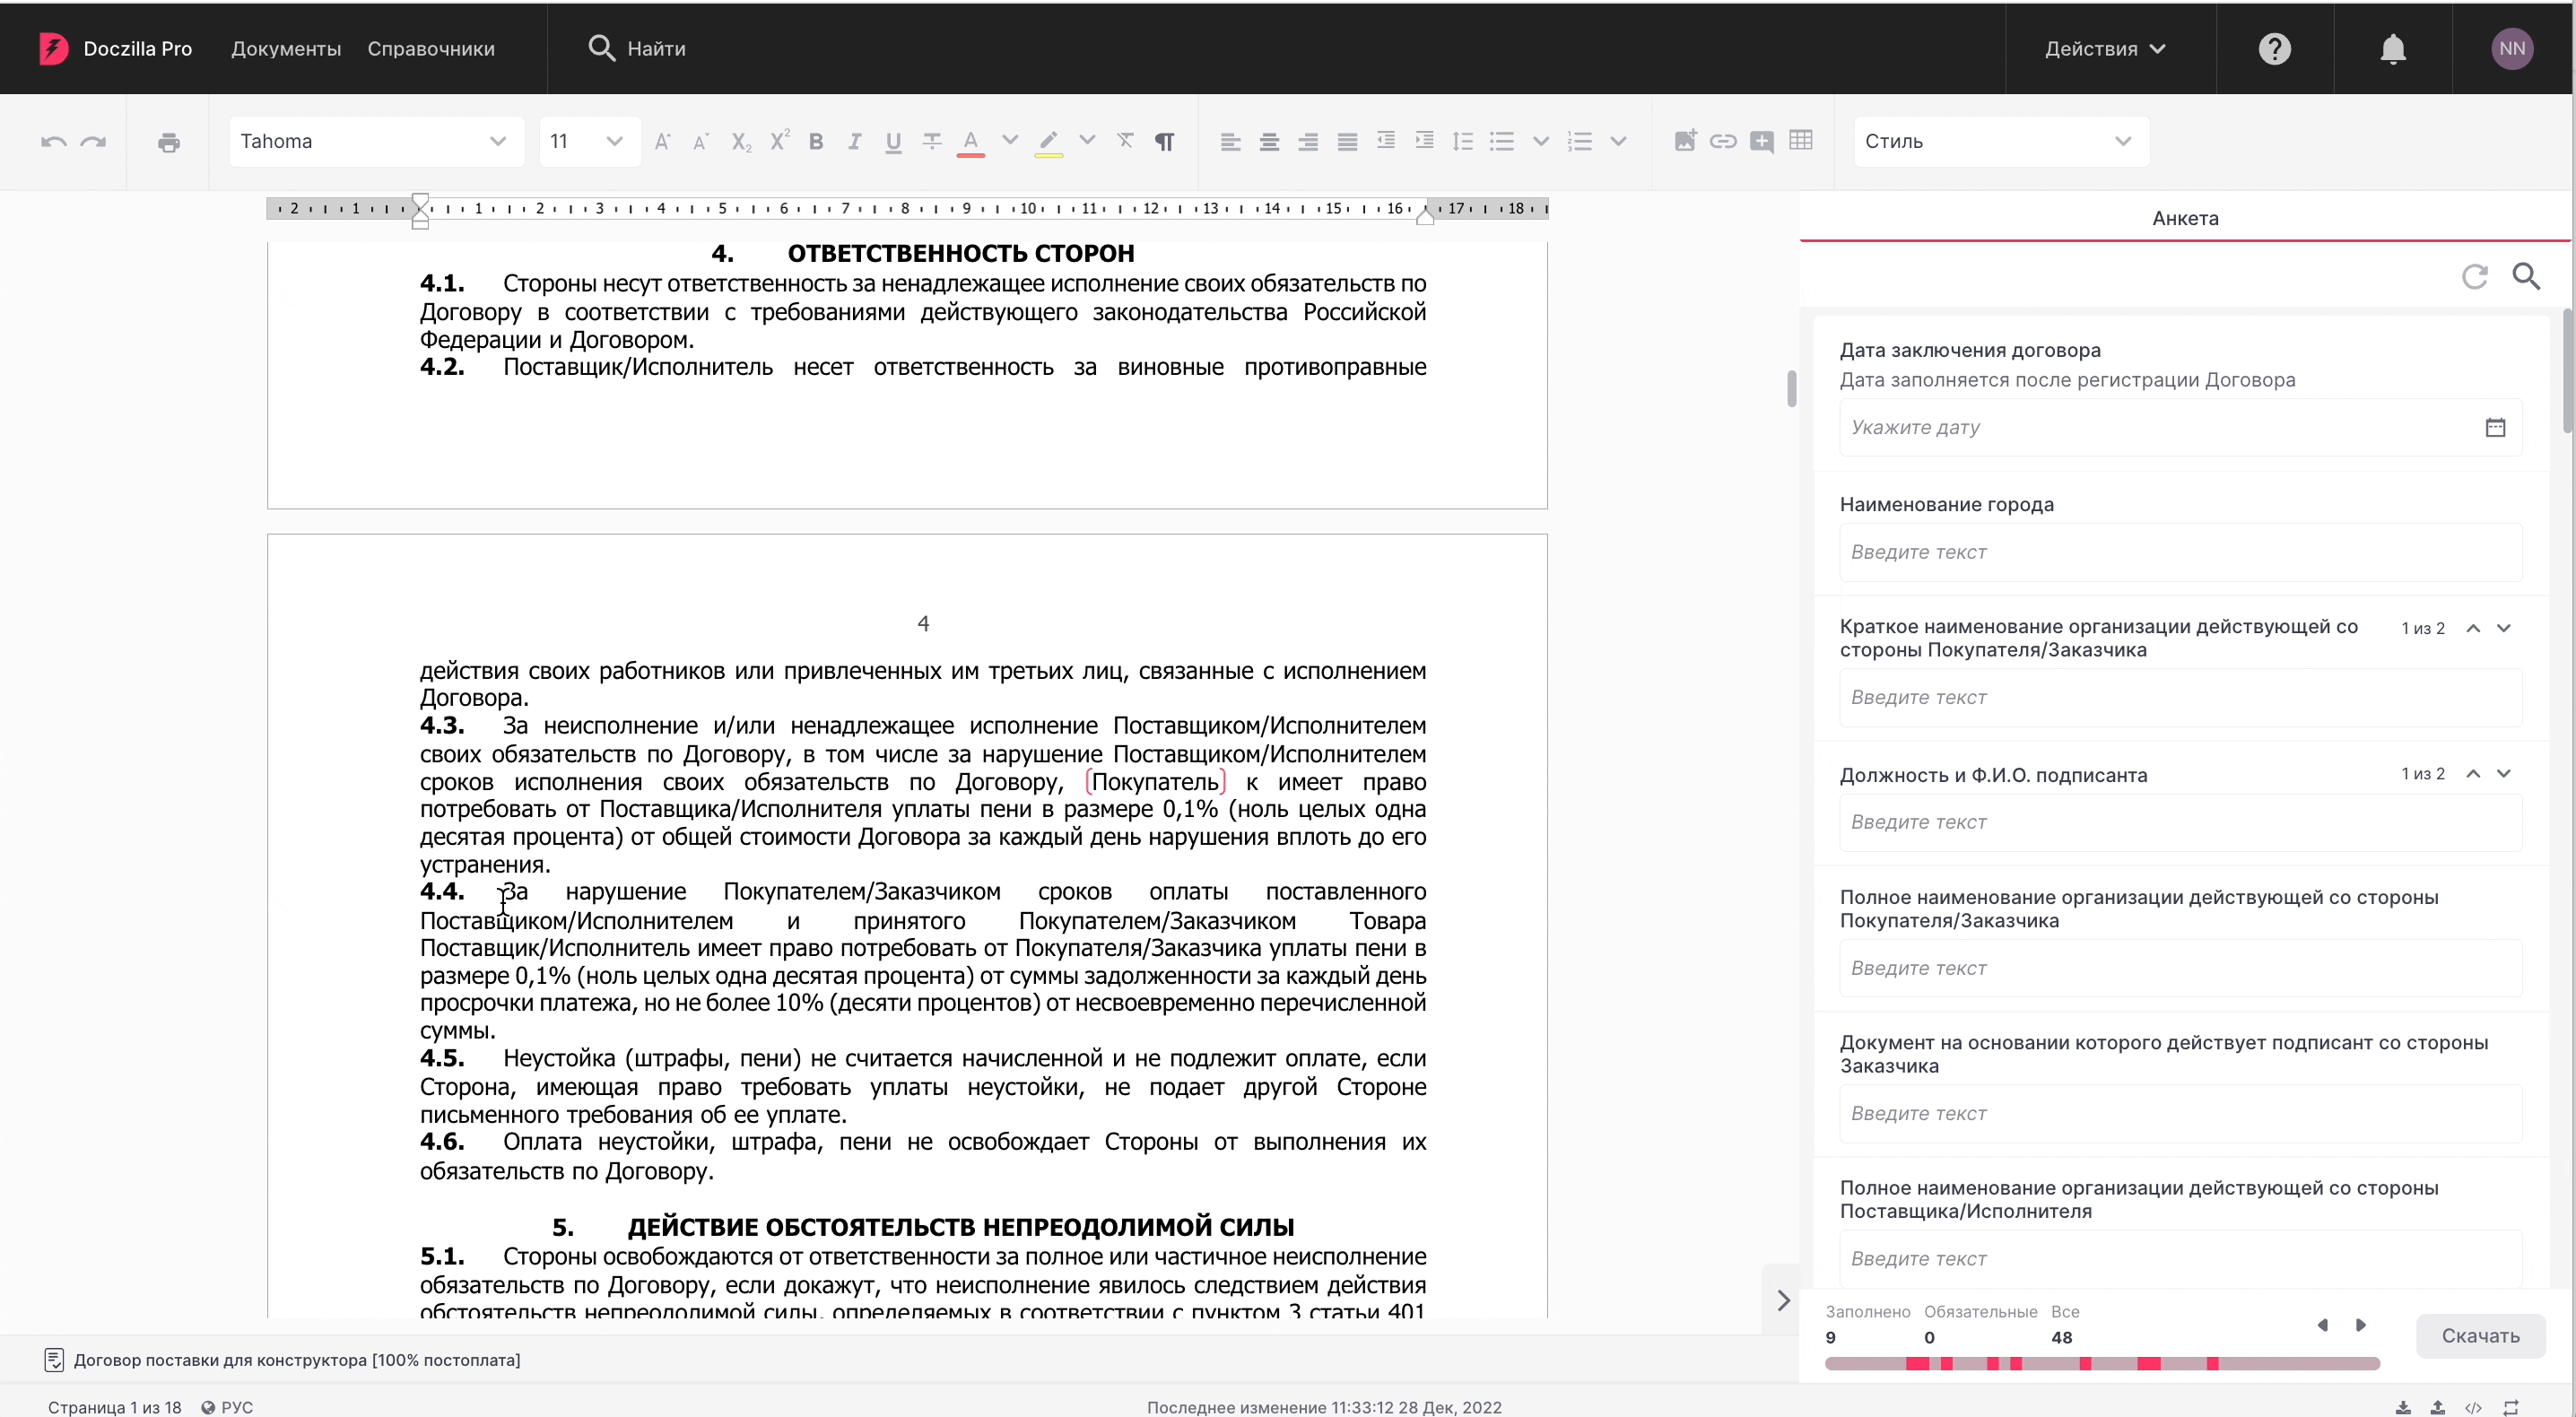The height and width of the screenshot is (1417, 2576).
Task: Expand the Стиль style dropdown
Action: (x=2001, y=141)
